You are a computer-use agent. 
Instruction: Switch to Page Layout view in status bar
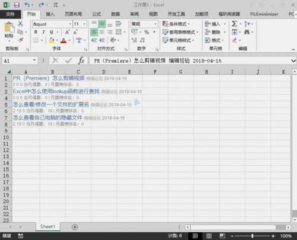point(208,236)
